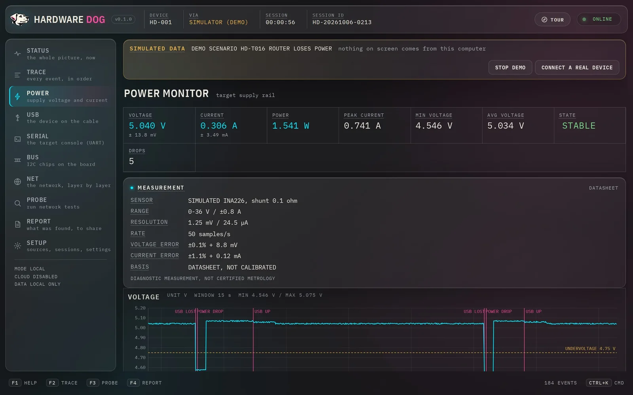Click the Basis label in Measurement
Screen dimensions: 633x395
tap(140, 267)
